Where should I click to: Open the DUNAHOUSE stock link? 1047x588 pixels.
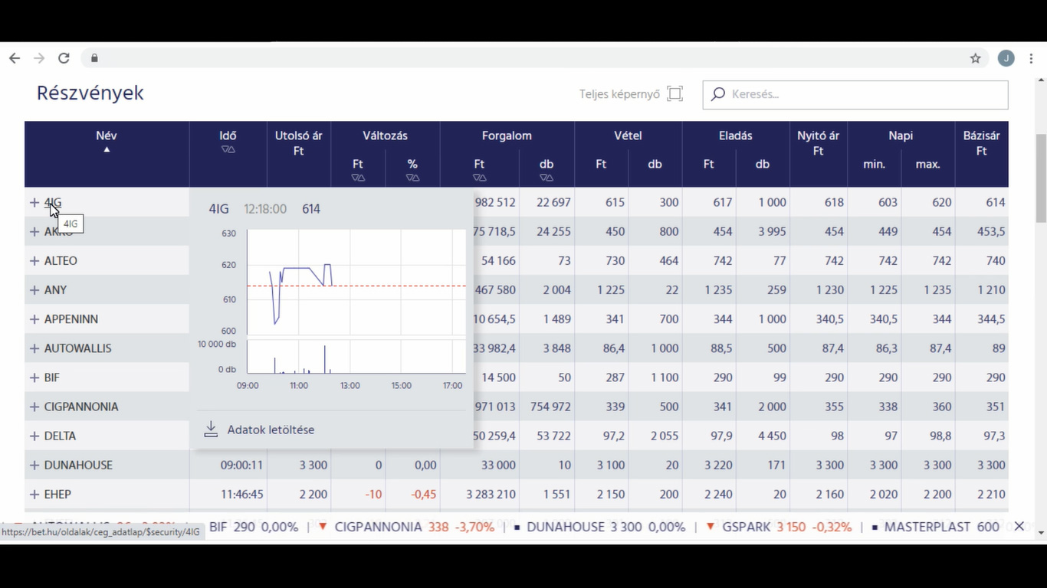click(78, 465)
